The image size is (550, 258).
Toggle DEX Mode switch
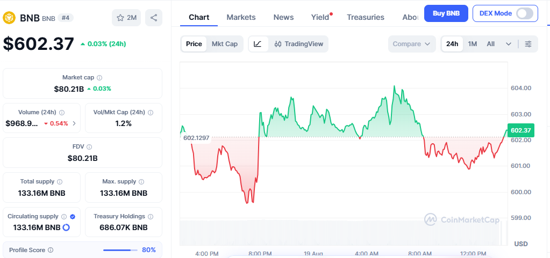[525, 13]
